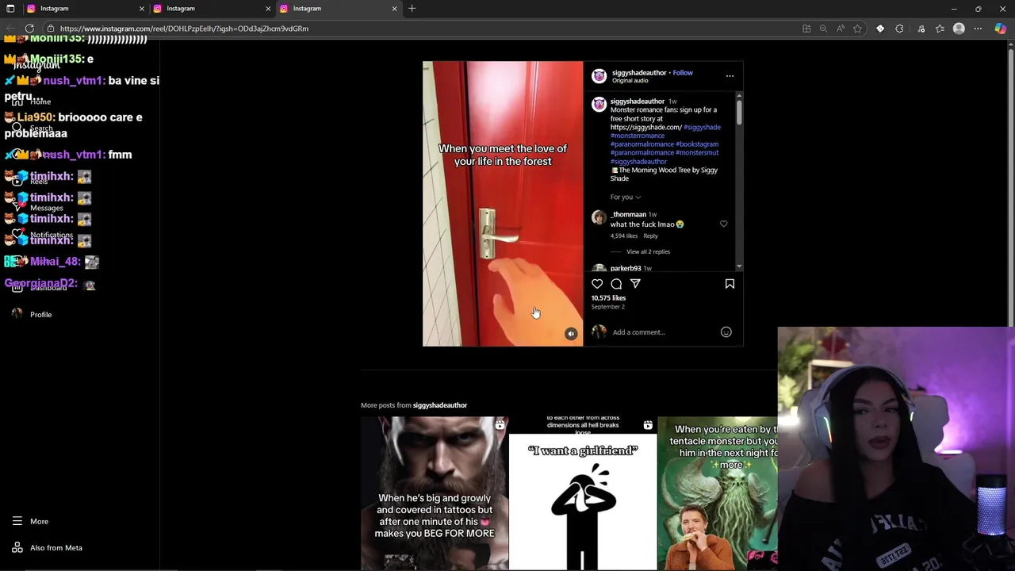Open a new browser tab
This screenshot has width=1015, height=571.
tap(412, 9)
